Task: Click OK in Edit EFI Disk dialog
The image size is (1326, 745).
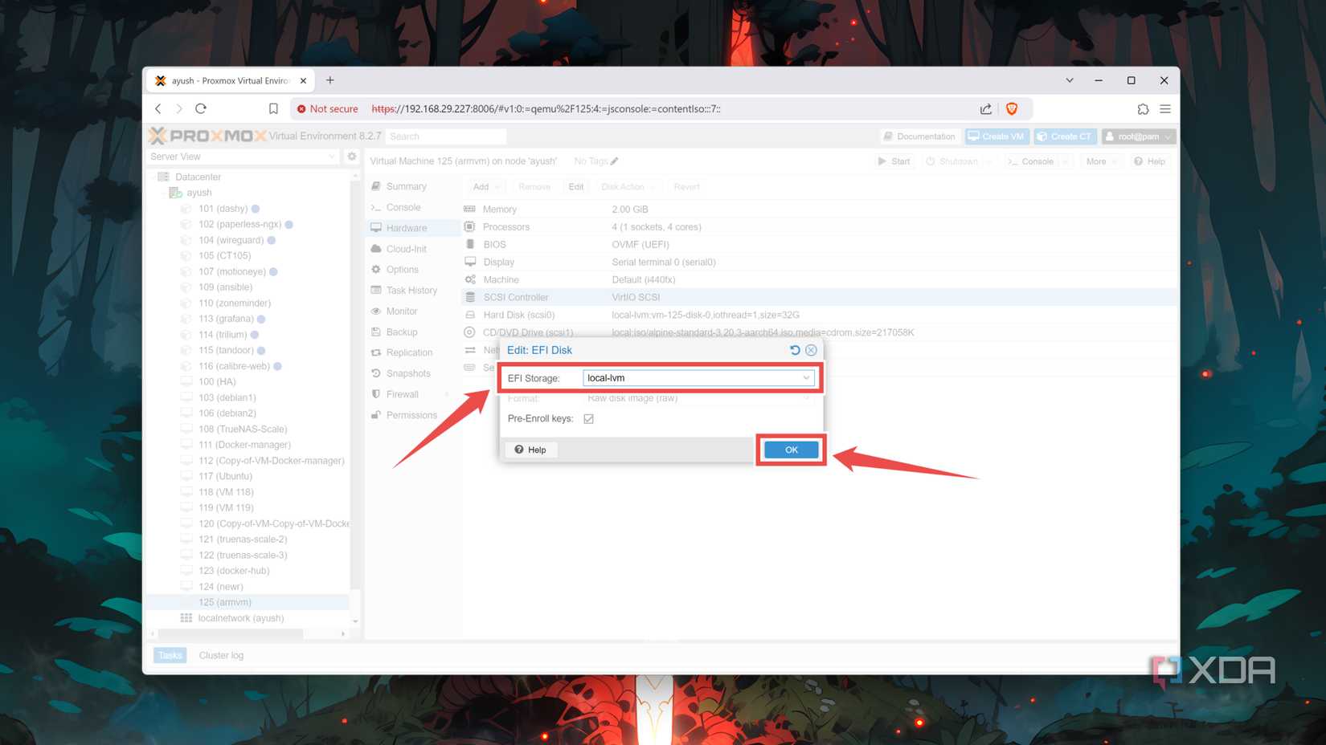Action: click(x=791, y=450)
